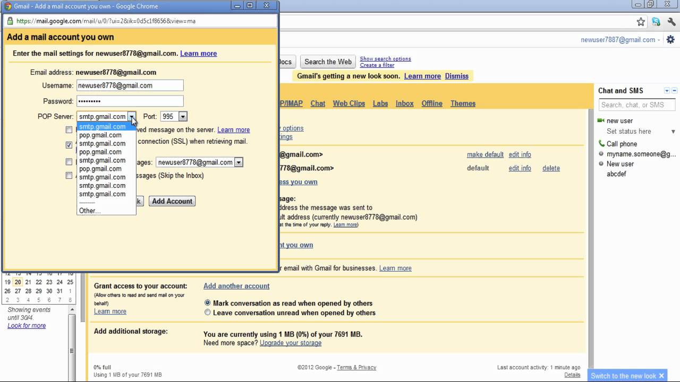
Task: Open the Chat and SMS options arrow
Action: point(667,91)
